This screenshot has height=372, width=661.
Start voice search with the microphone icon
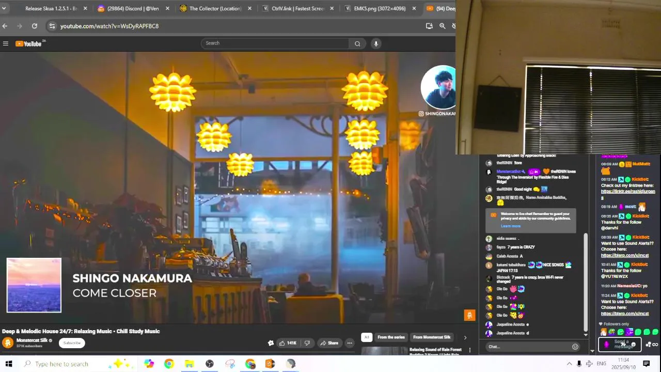(x=376, y=44)
